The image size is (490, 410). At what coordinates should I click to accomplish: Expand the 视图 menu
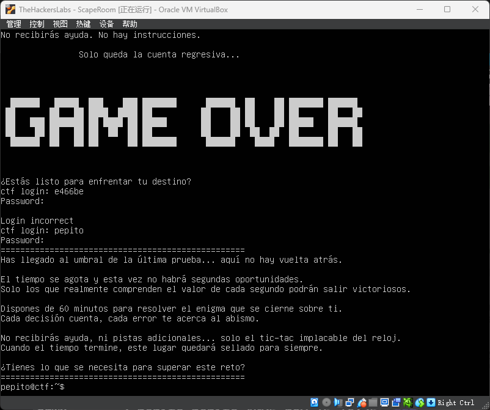(x=60, y=24)
